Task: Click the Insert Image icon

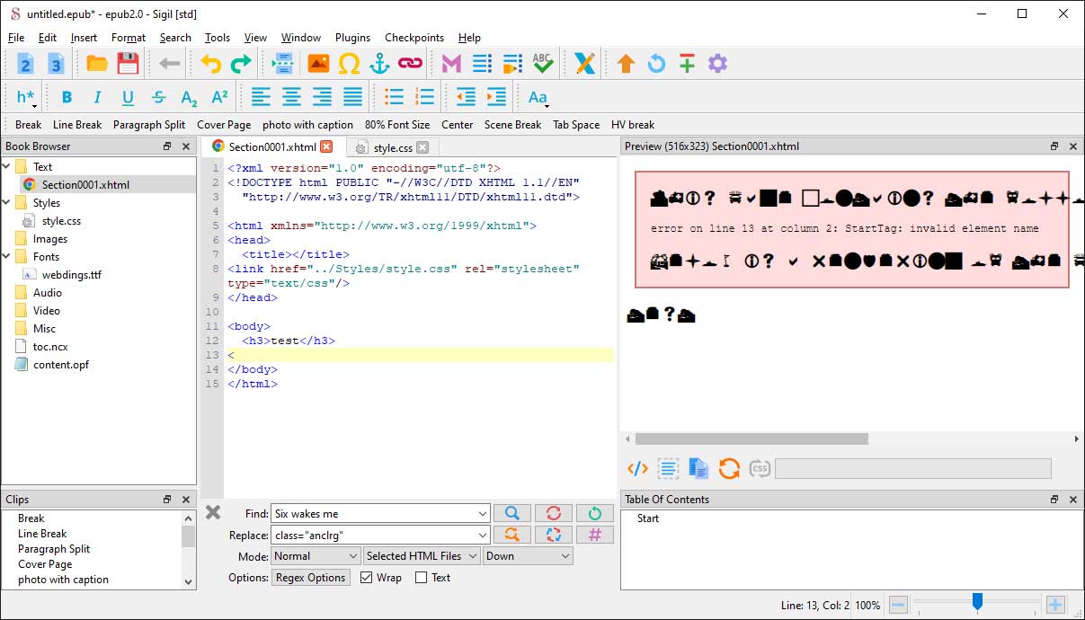Action: [318, 64]
